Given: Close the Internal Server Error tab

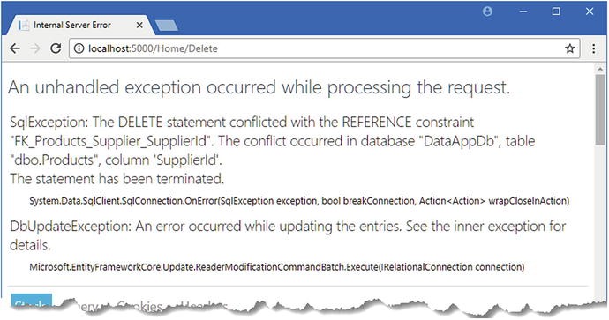Looking at the screenshot, I should coord(139,26).
